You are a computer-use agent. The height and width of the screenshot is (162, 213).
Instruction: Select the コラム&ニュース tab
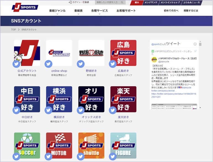tap(191, 2)
